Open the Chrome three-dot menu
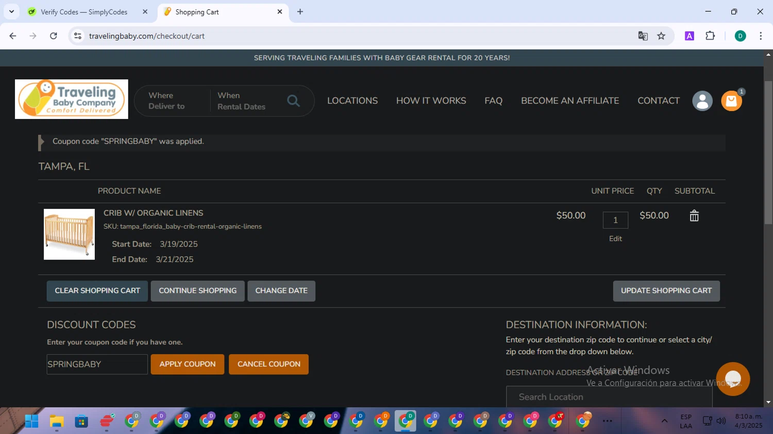 761,36
